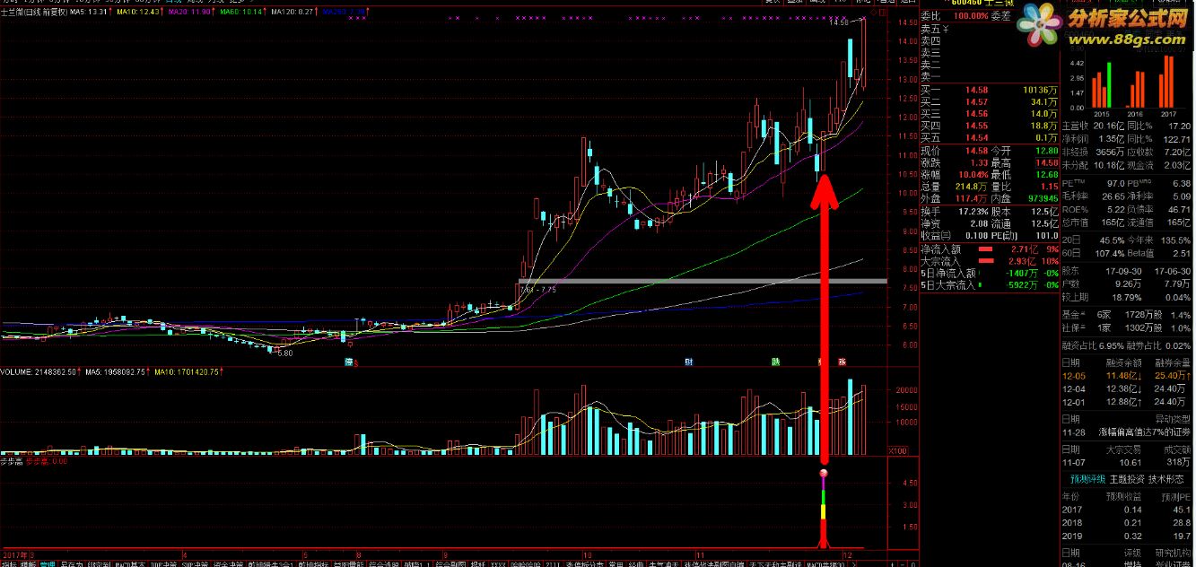1196x567 pixels.
Task: Apply the 综合选股 indicator template
Action: coord(384,563)
